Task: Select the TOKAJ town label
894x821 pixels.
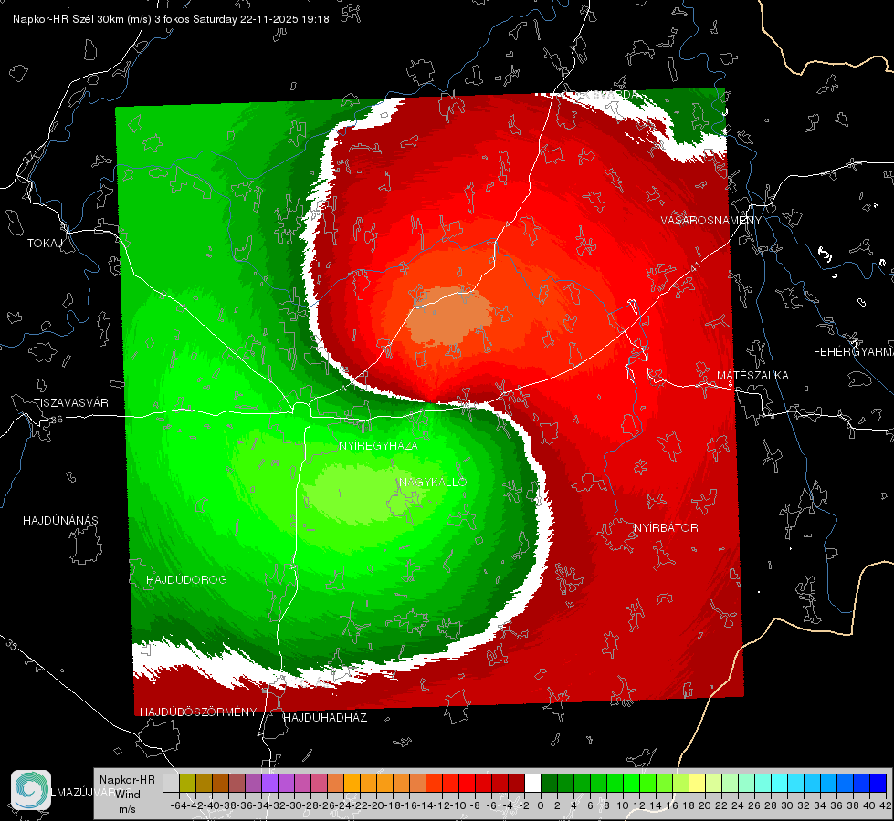Action: [45, 244]
